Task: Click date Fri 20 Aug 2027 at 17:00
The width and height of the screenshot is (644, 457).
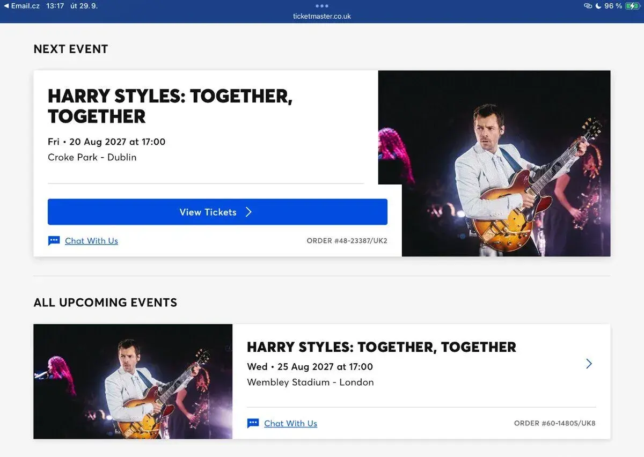Action: pos(107,142)
